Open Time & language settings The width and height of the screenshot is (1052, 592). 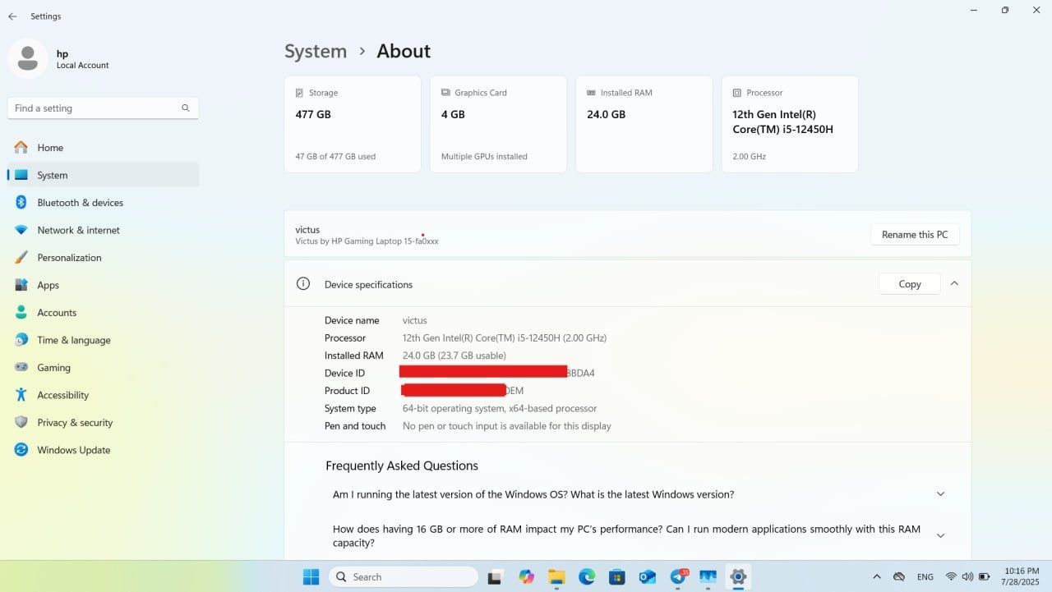click(103, 340)
